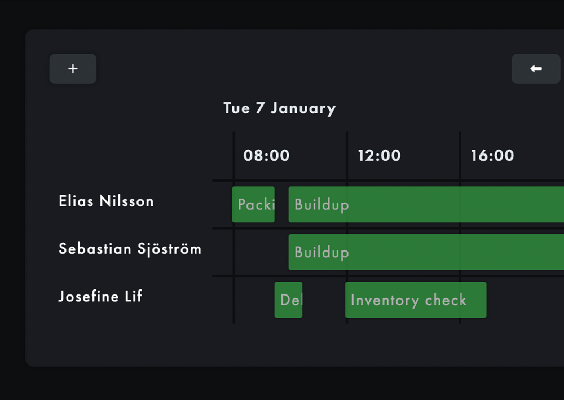Screen dimensions: 564x400
Task: Click the Tue 7 January date heading
Action: click(x=279, y=108)
